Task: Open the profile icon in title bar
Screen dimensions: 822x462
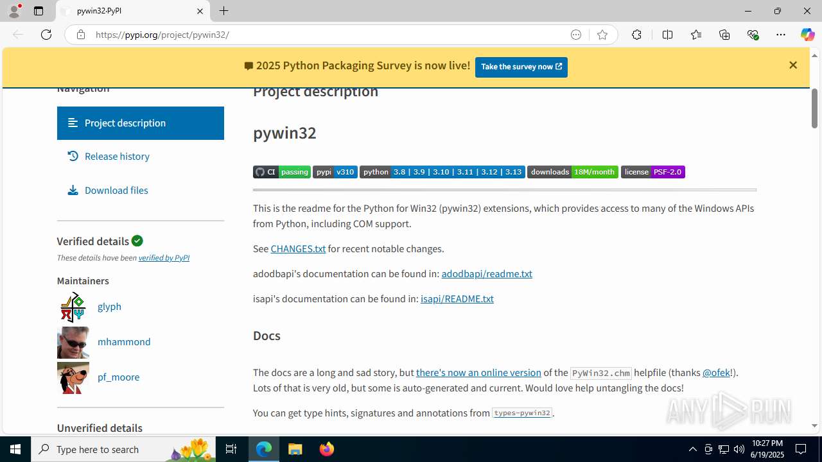Action: tap(14, 11)
